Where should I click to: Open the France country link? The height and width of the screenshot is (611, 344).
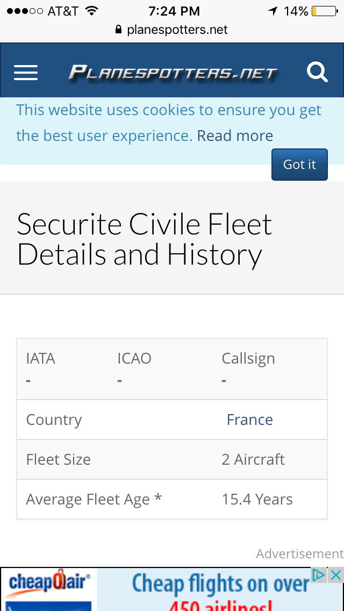coord(249,420)
